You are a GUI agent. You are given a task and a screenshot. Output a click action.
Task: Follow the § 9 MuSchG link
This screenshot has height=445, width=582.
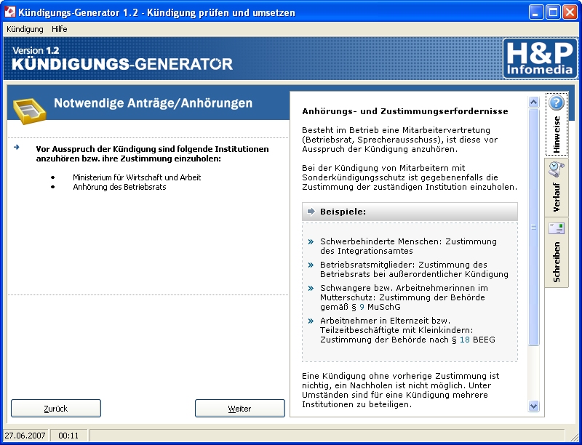(x=362, y=307)
